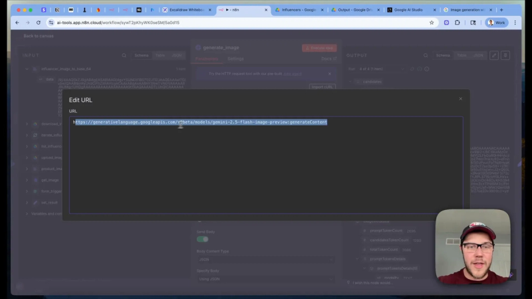The height and width of the screenshot is (299, 532).
Task: Click the info icon beside run selector
Action: pyautogui.click(x=427, y=69)
